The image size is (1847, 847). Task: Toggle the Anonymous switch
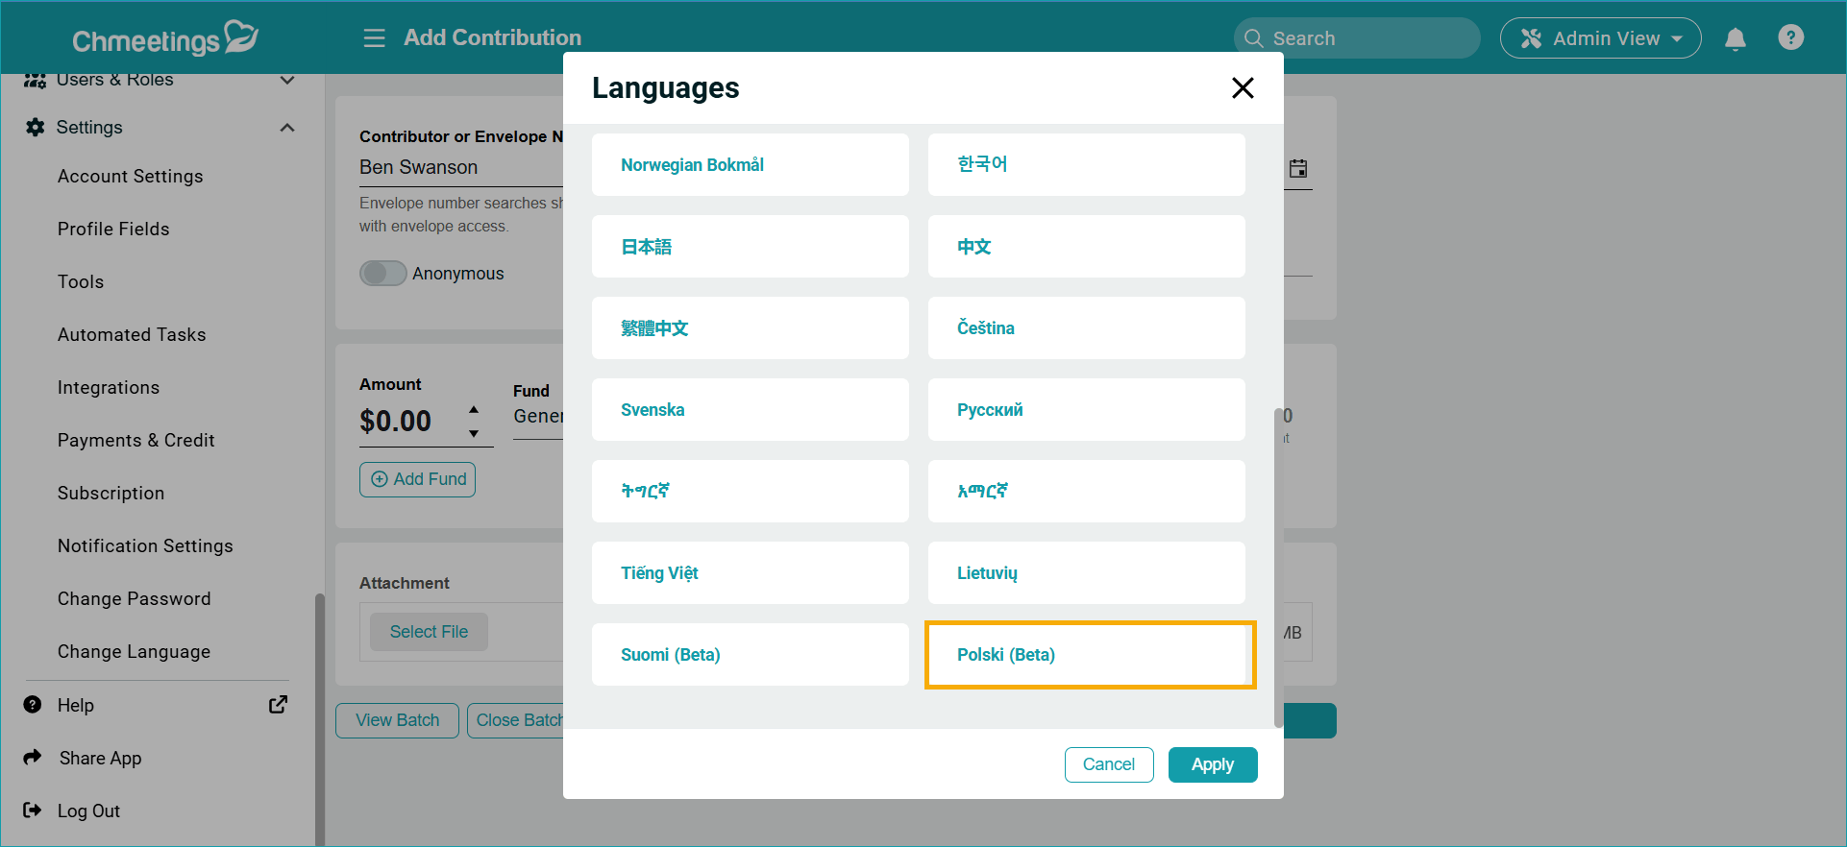pyautogui.click(x=382, y=274)
